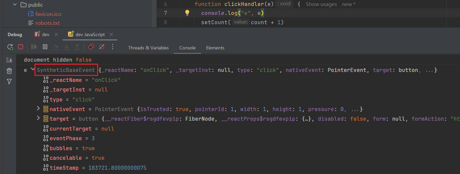
Task: Click the _targetInst = null row
Action: [75, 89]
